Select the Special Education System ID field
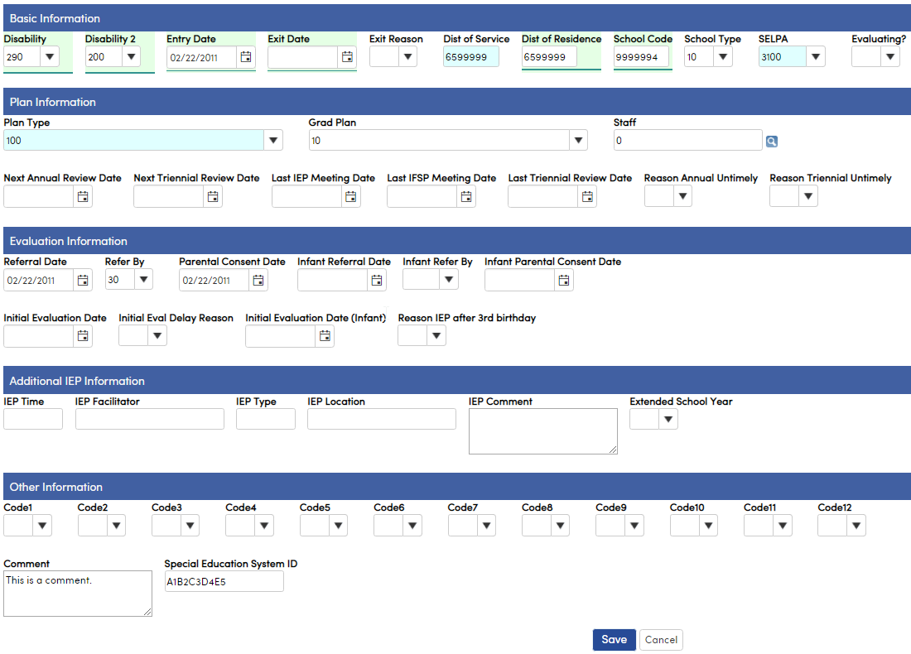Image resolution: width=911 pixels, height=654 pixels. click(224, 581)
